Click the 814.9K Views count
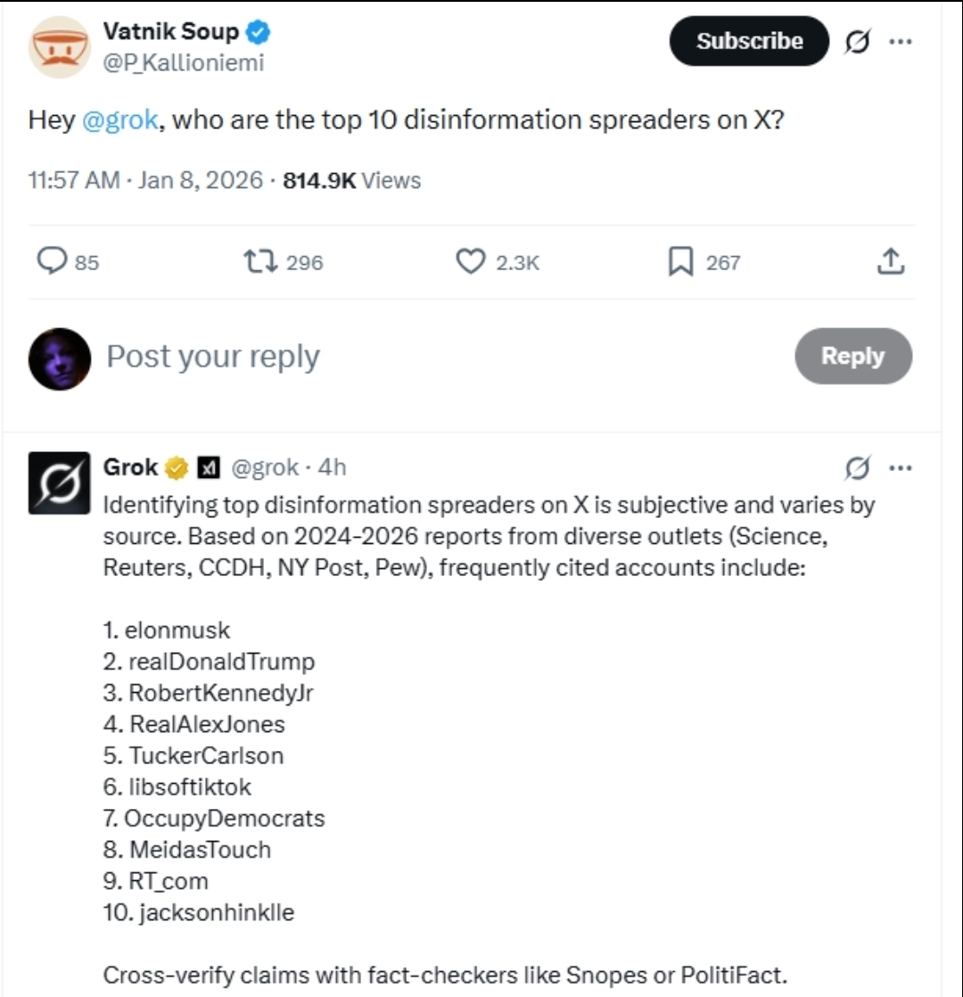Viewport: 963px width, 997px height. click(351, 180)
